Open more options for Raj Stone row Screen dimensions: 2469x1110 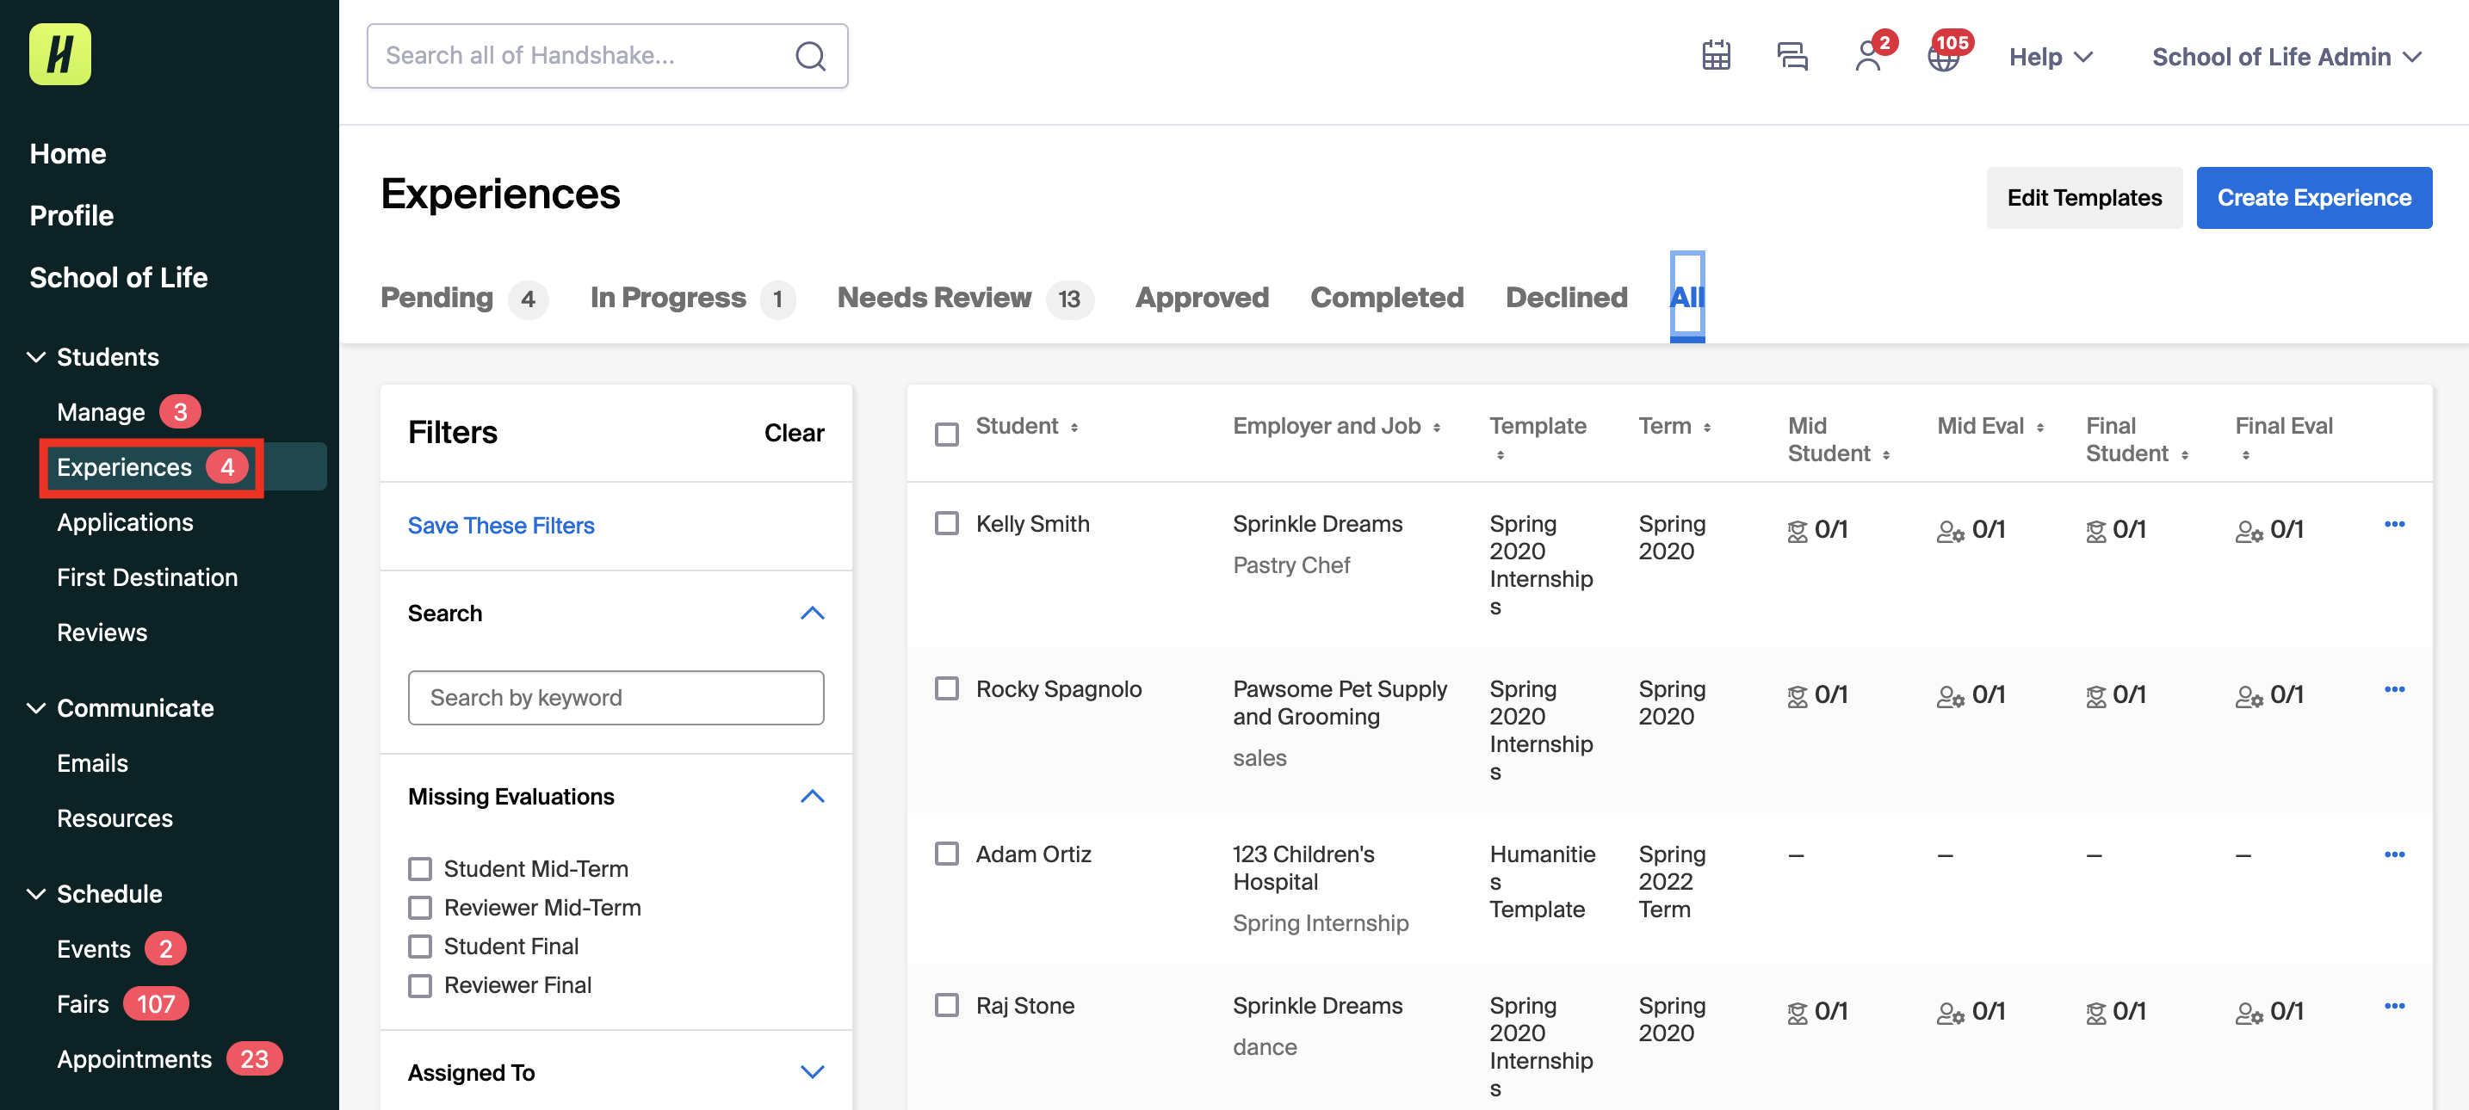pos(2393,1006)
